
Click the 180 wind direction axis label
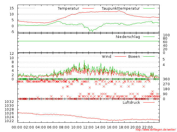click(166, 89)
